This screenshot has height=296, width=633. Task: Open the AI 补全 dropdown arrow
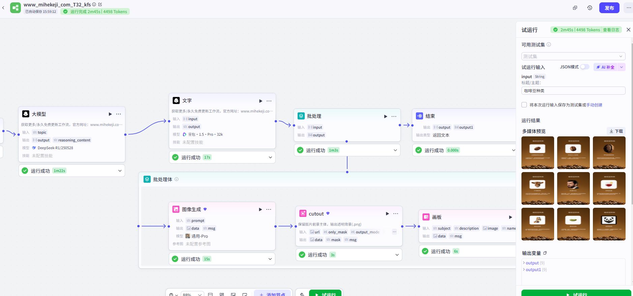[622, 67]
